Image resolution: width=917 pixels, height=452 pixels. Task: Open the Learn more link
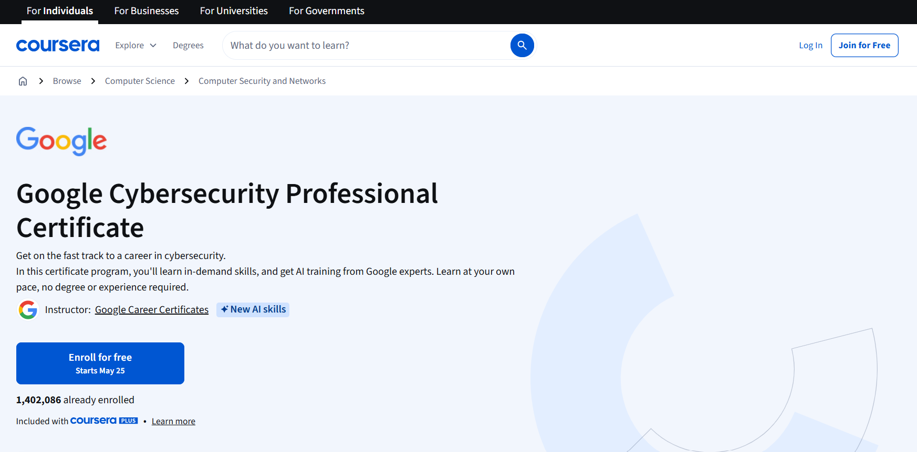[x=173, y=421]
